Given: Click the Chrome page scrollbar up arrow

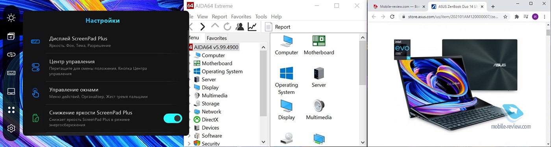Looking at the screenshot, I should pyautogui.click(x=548, y=25).
